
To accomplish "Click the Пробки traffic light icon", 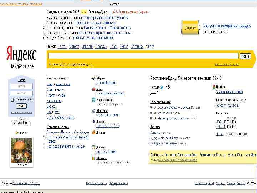I will point(214,87).
